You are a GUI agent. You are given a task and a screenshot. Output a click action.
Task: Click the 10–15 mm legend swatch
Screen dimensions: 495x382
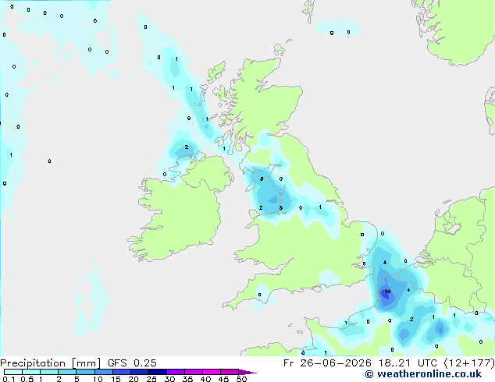pyautogui.click(x=104, y=372)
